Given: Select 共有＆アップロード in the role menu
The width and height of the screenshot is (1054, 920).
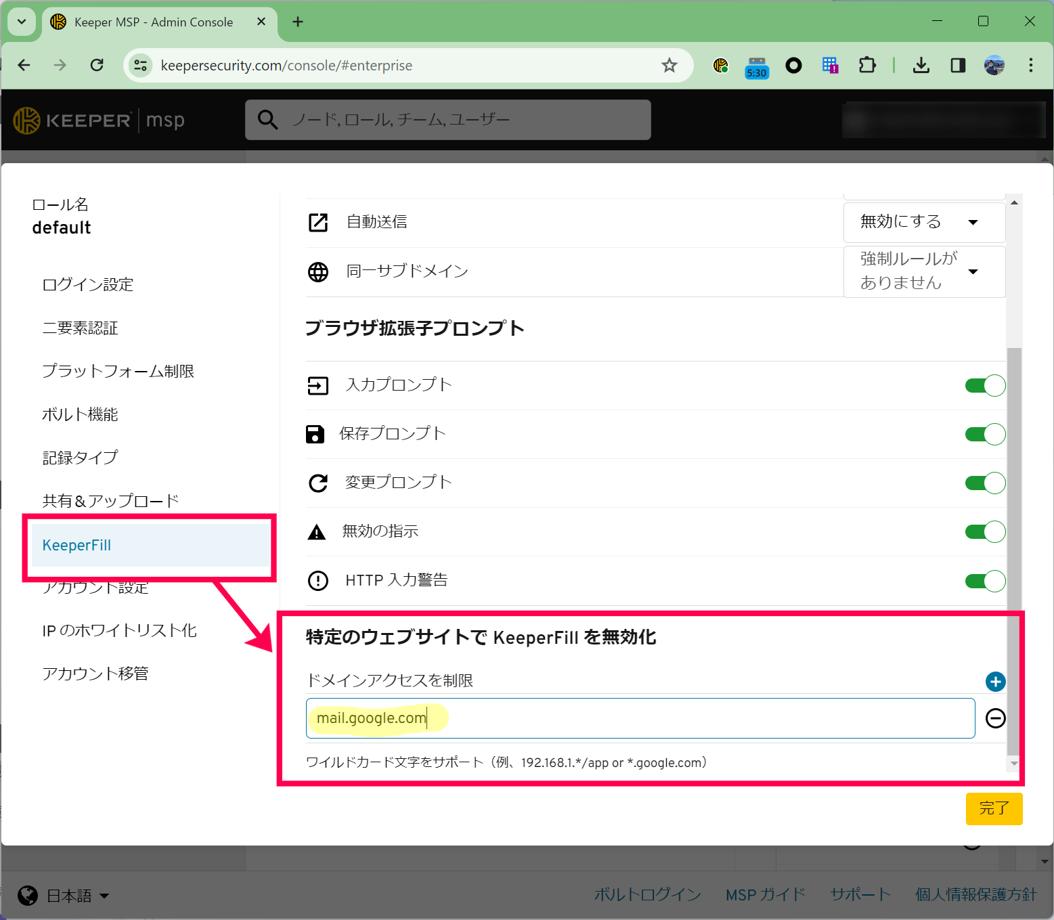Looking at the screenshot, I should [111, 501].
